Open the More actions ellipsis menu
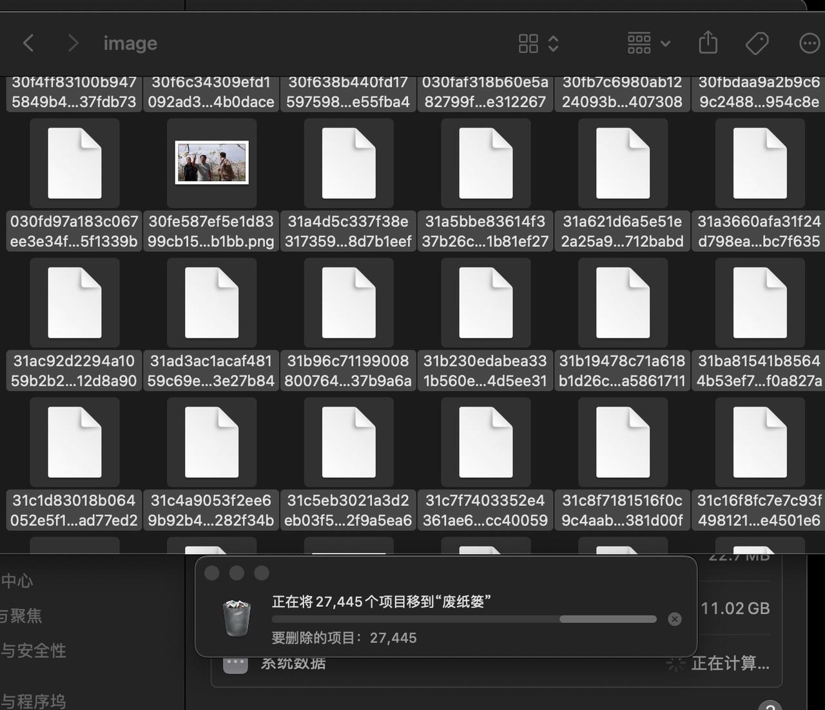This screenshot has width=825, height=710. [809, 43]
